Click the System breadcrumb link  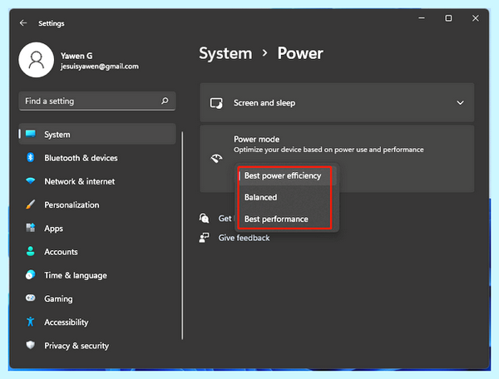(225, 53)
